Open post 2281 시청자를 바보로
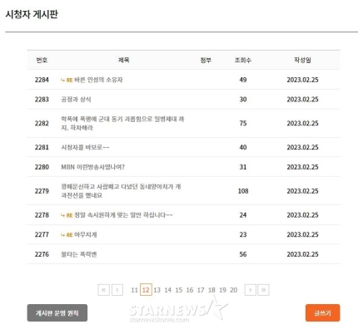This screenshot has height=329, width=358. pyautogui.click(x=85, y=147)
